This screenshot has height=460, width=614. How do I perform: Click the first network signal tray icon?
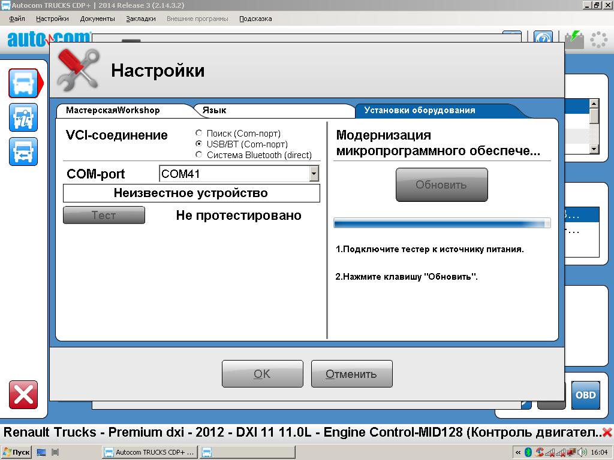pyautogui.click(x=550, y=452)
